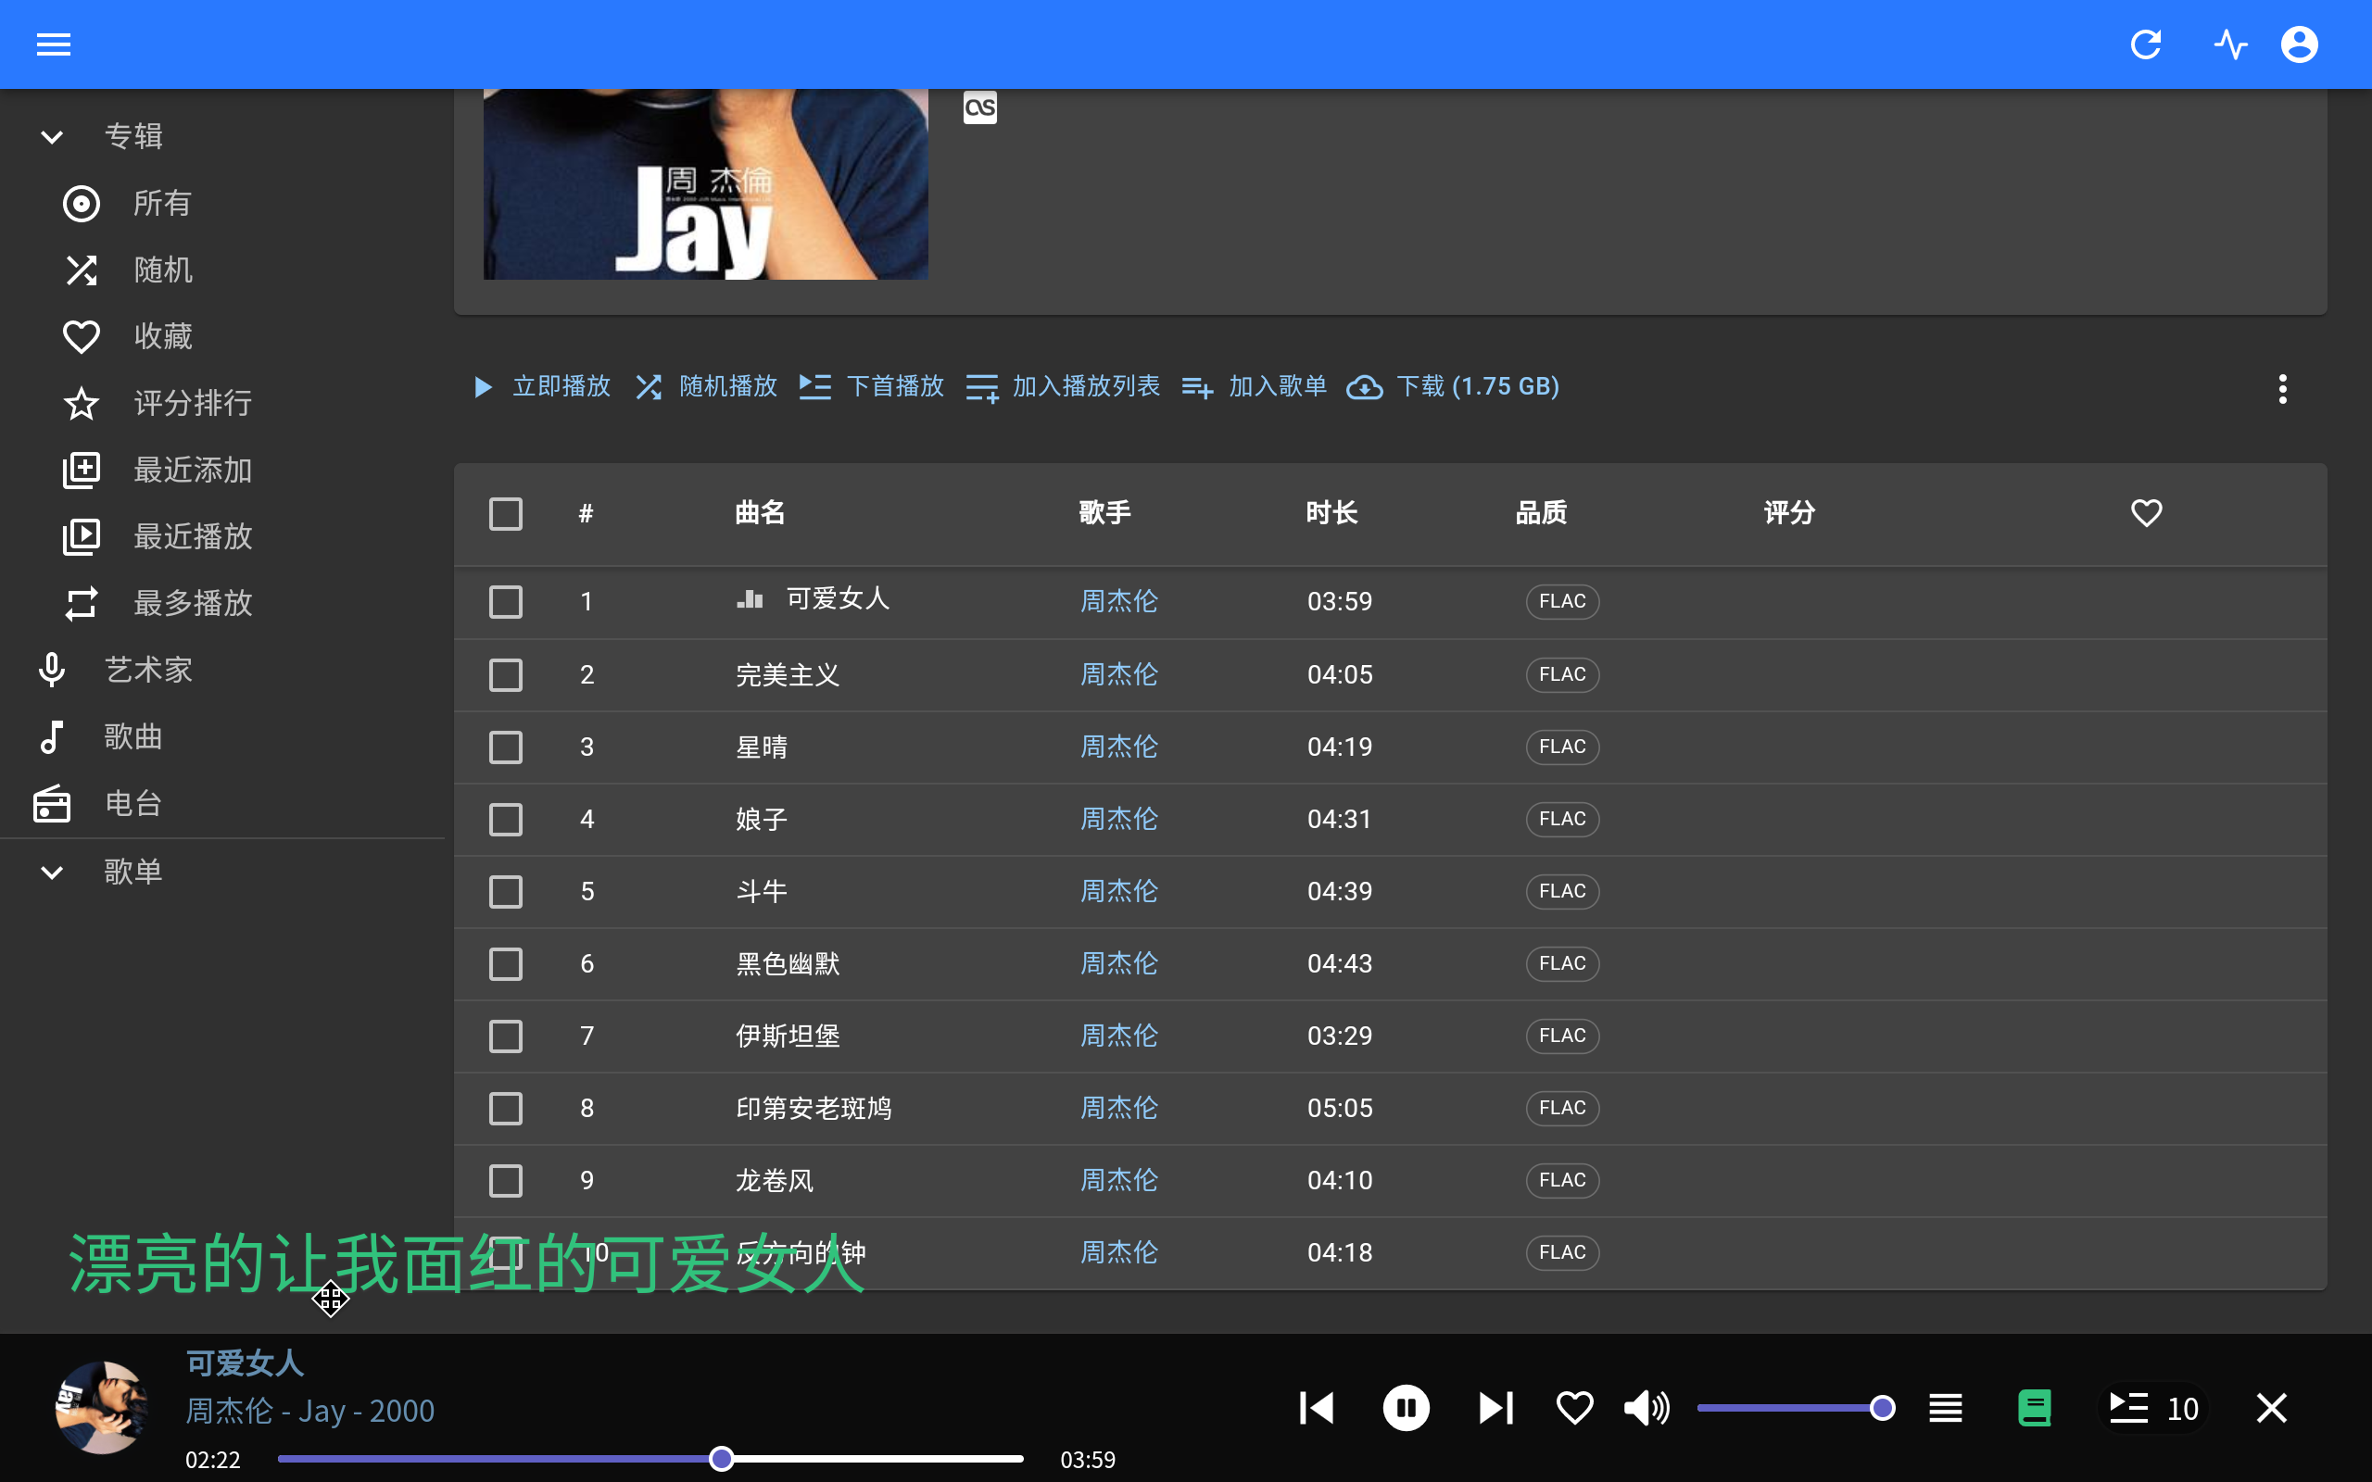2372x1482 pixels.
Task: Open Recently played (最近播放)
Action: click(x=222, y=536)
